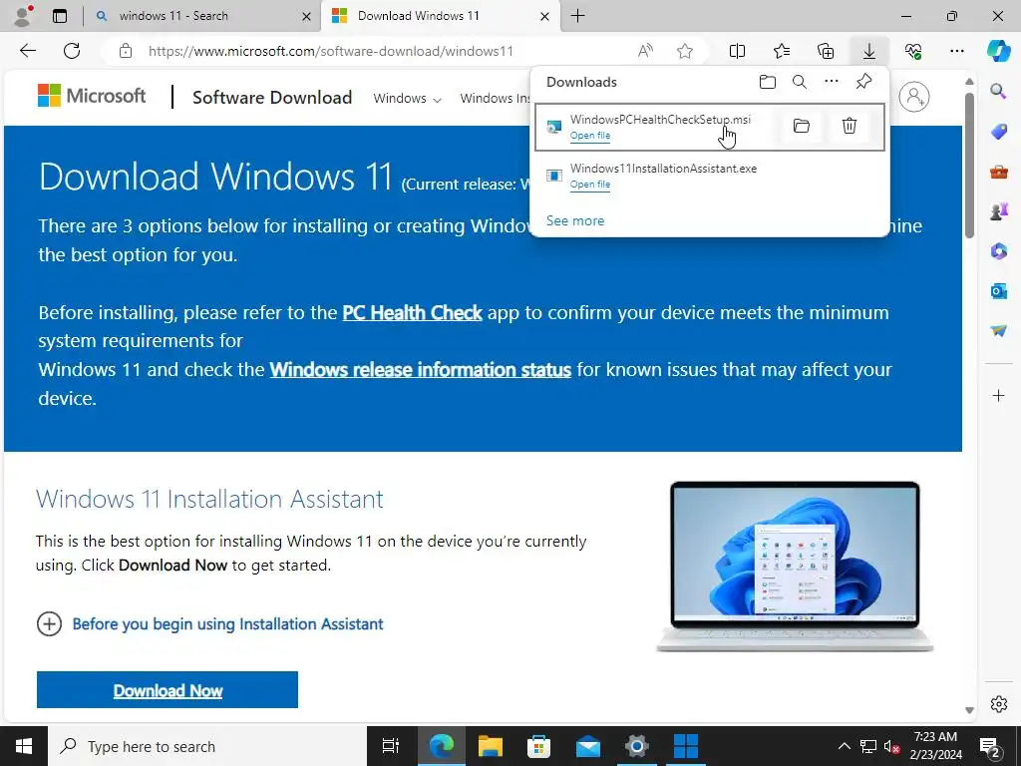This screenshot has height=766, width=1021.
Task: Open Task View on the taskbar
Action: pyautogui.click(x=390, y=746)
